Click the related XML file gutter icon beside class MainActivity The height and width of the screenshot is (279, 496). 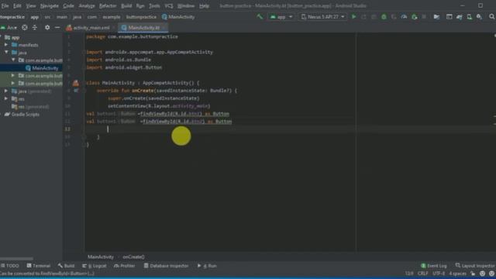click(76, 83)
